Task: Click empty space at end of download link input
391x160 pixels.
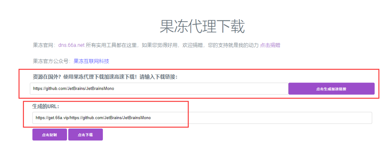Action: [x=217, y=88]
